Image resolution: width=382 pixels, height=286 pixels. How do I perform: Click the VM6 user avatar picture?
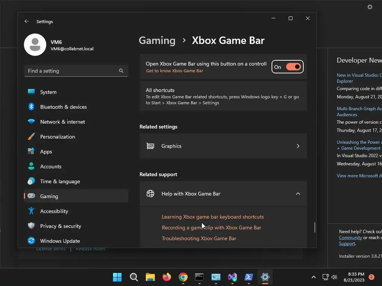tap(35, 45)
